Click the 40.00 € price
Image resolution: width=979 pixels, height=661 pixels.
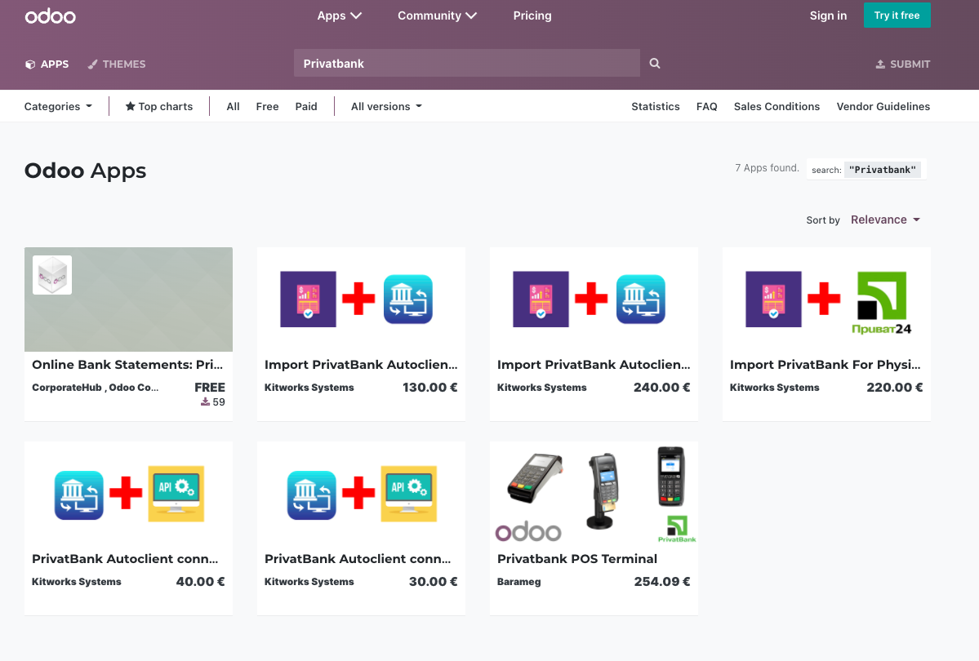pyautogui.click(x=200, y=582)
